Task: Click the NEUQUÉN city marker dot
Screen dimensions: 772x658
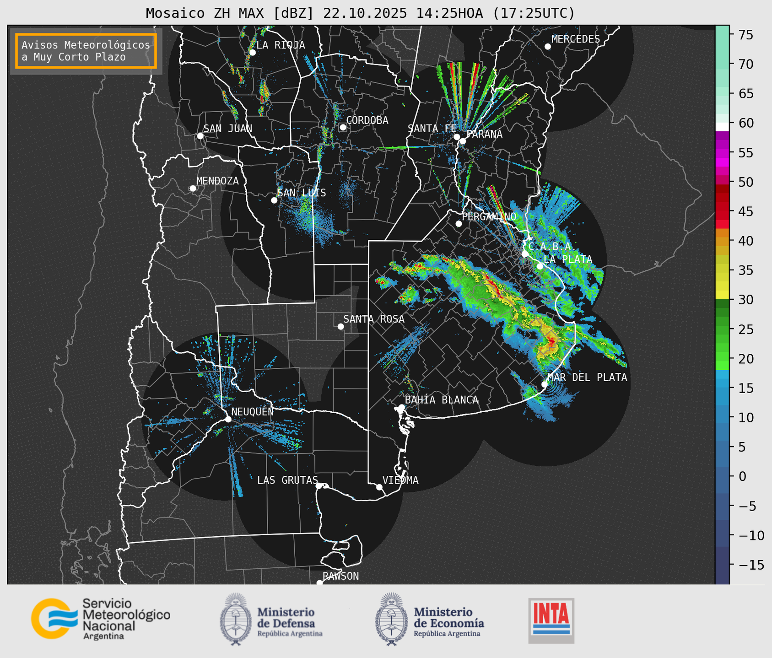Action: point(228,419)
